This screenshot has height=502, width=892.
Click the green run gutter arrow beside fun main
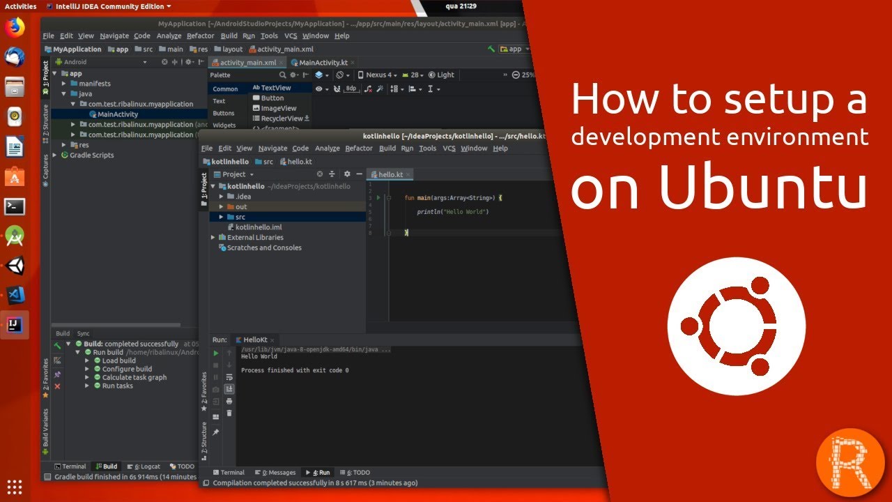point(378,198)
